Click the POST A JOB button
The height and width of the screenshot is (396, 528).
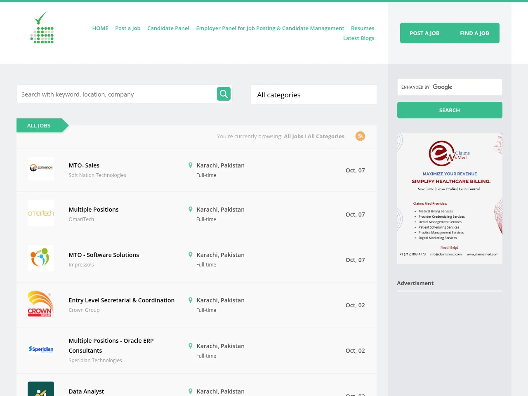point(424,33)
